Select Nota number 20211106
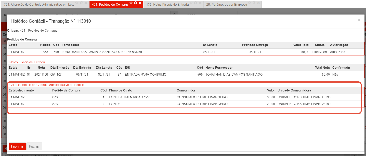Screen dimensions: 366x156 click(x=41, y=75)
